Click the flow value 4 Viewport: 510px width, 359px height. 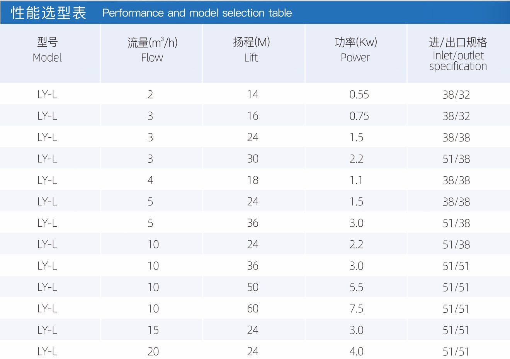(150, 180)
